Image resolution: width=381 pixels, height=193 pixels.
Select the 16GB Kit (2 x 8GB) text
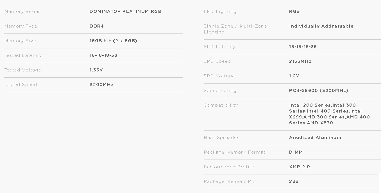(x=113, y=41)
